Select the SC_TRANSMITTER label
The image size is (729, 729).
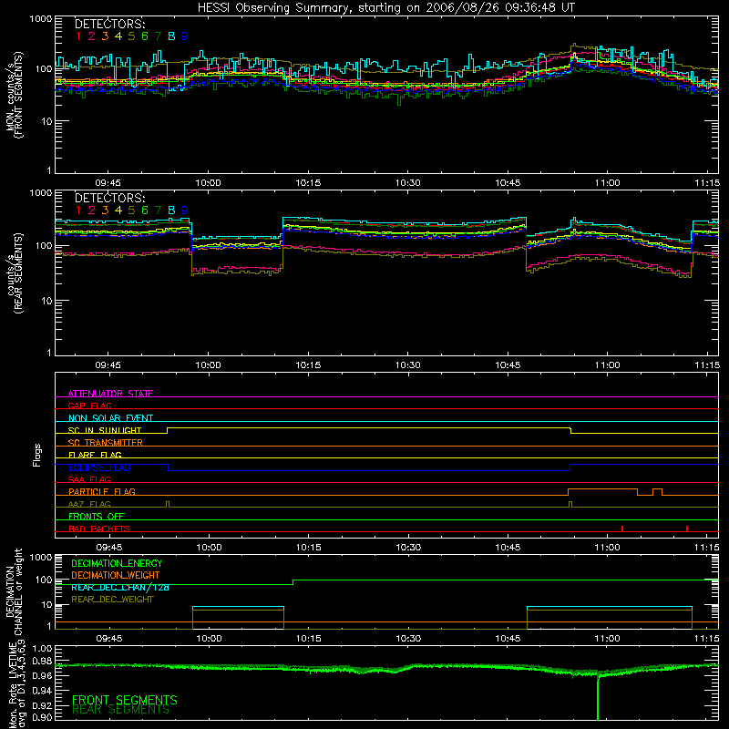point(105,442)
